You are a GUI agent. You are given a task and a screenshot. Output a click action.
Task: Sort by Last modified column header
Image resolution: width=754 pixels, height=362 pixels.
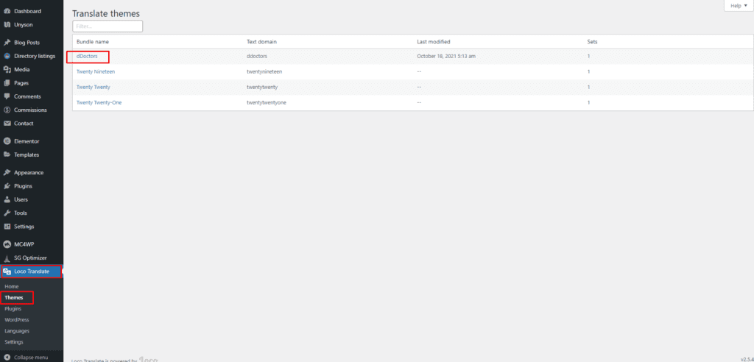click(x=433, y=41)
